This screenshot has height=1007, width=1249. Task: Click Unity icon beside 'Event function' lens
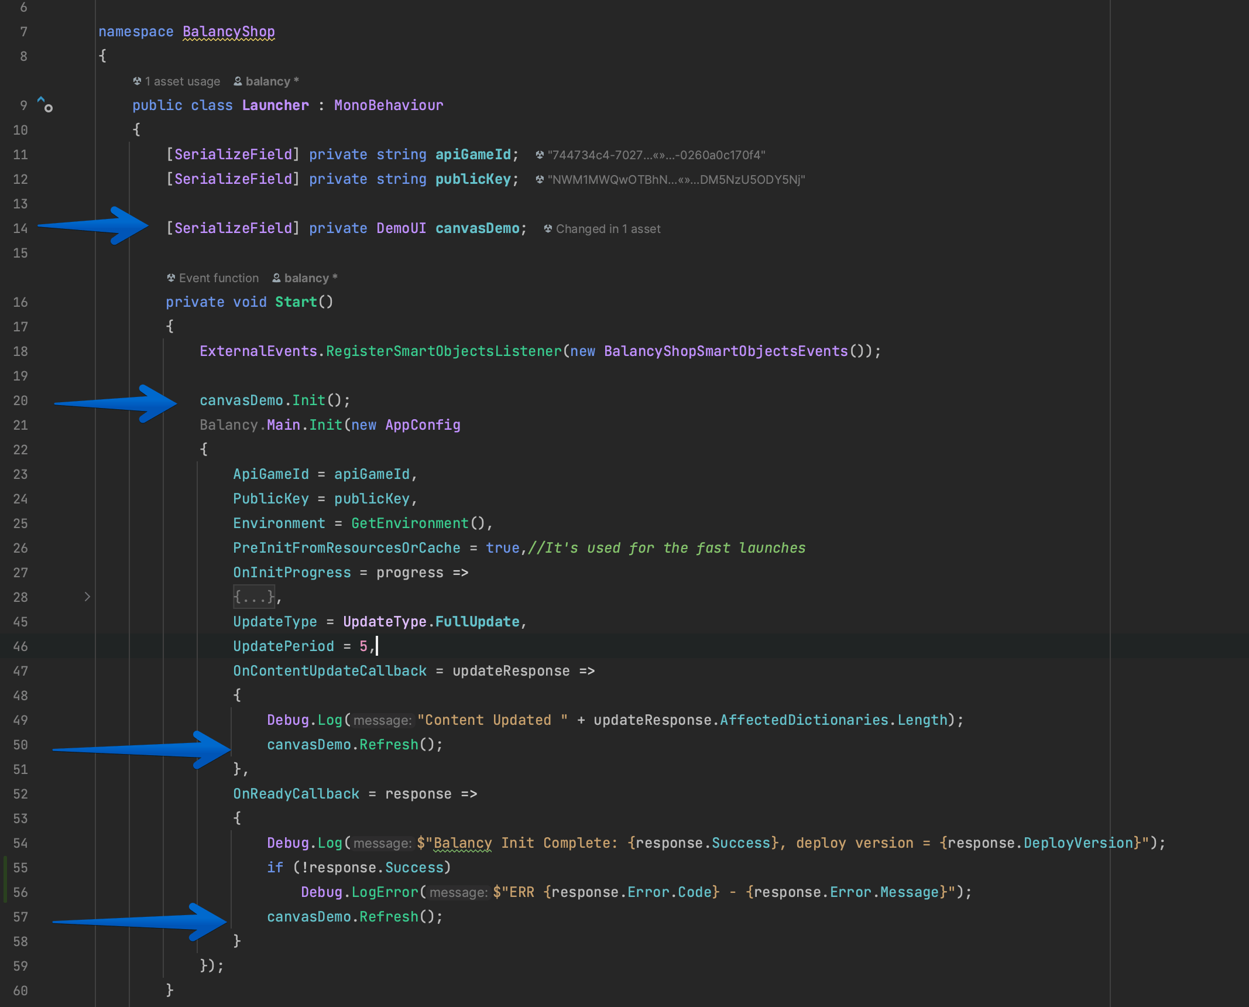pos(171,278)
